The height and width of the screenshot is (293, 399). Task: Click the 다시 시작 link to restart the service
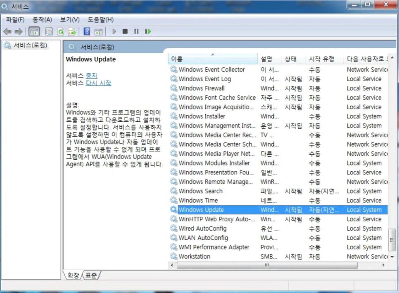(98, 83)
